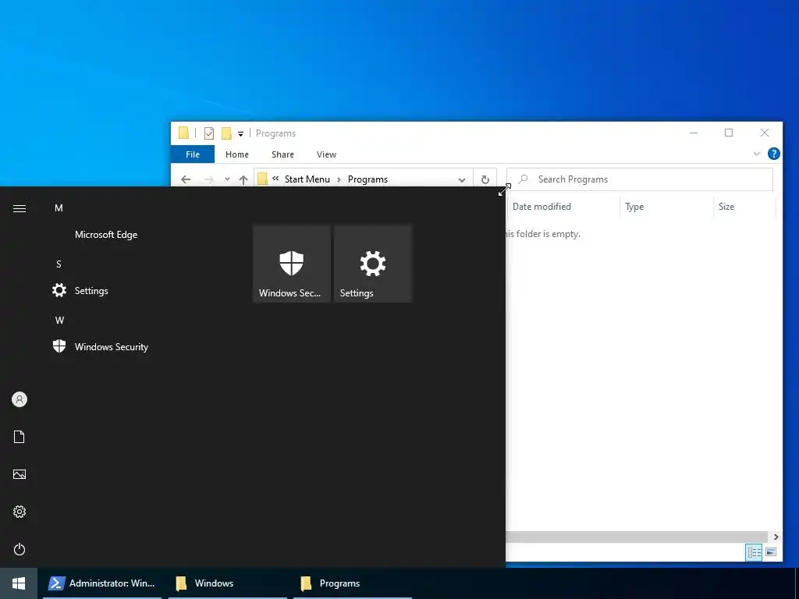
Task: Launch the Windows Security pinned tile
Action: click(292, 264)
